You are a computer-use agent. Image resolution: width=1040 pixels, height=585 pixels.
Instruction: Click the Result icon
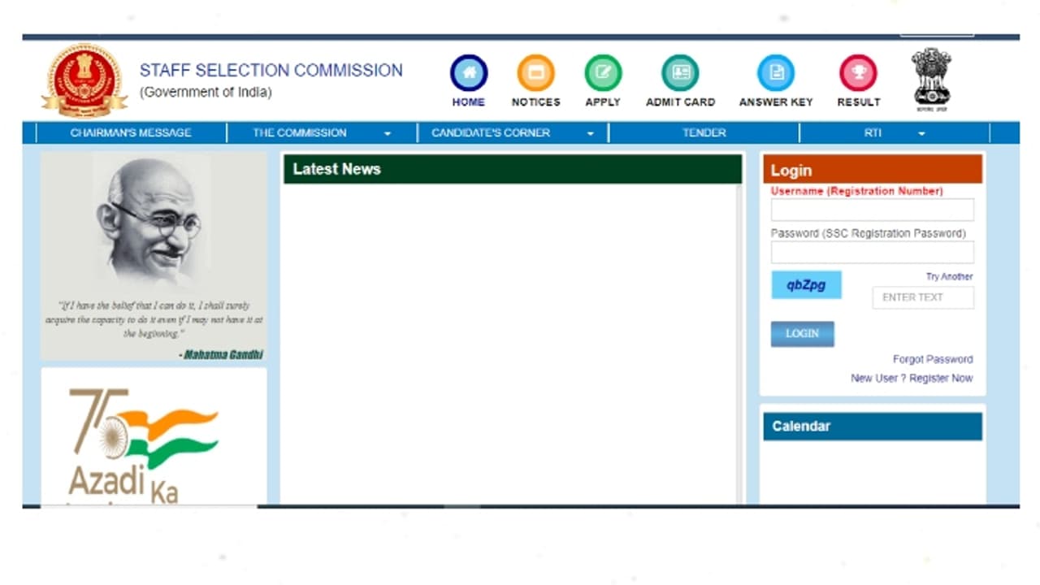(858, 72)
